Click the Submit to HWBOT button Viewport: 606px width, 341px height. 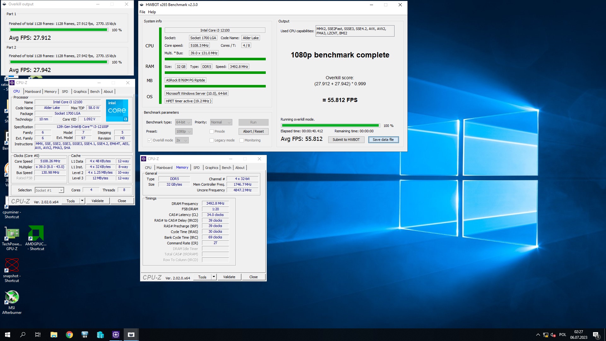coord(346,140)
